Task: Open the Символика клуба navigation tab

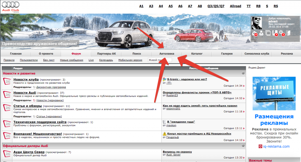Action: click(257, 54)
